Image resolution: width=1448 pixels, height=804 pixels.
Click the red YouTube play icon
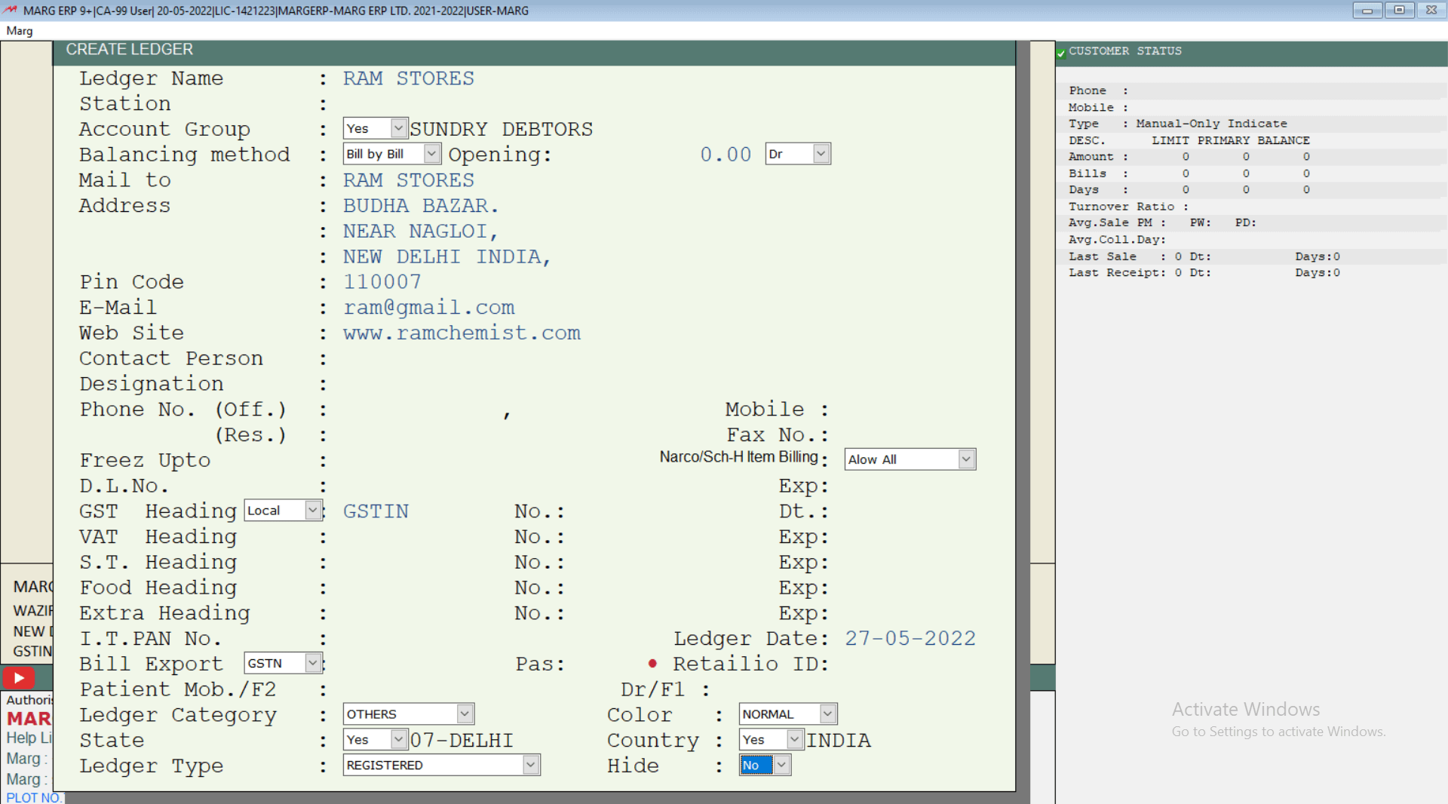click(x=19, y=677)
